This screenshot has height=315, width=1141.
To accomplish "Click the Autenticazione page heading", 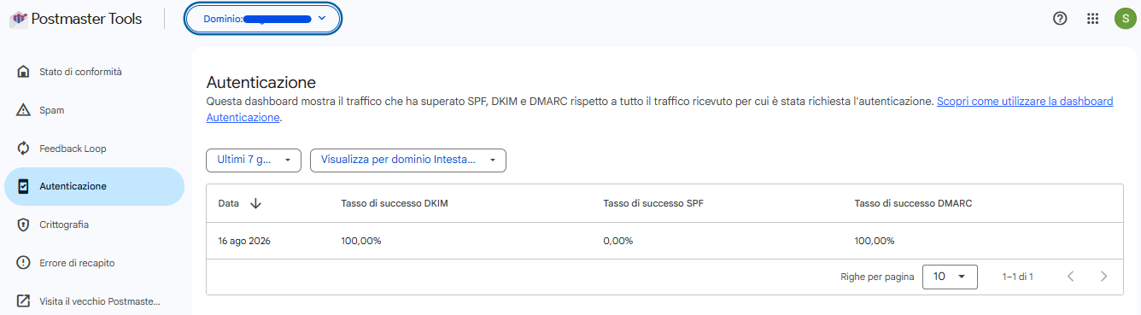I will tap(261, 83).
